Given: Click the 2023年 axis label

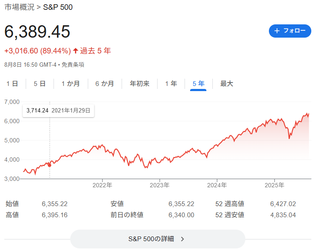Looking at the screenshot, I should click(160, 185).
